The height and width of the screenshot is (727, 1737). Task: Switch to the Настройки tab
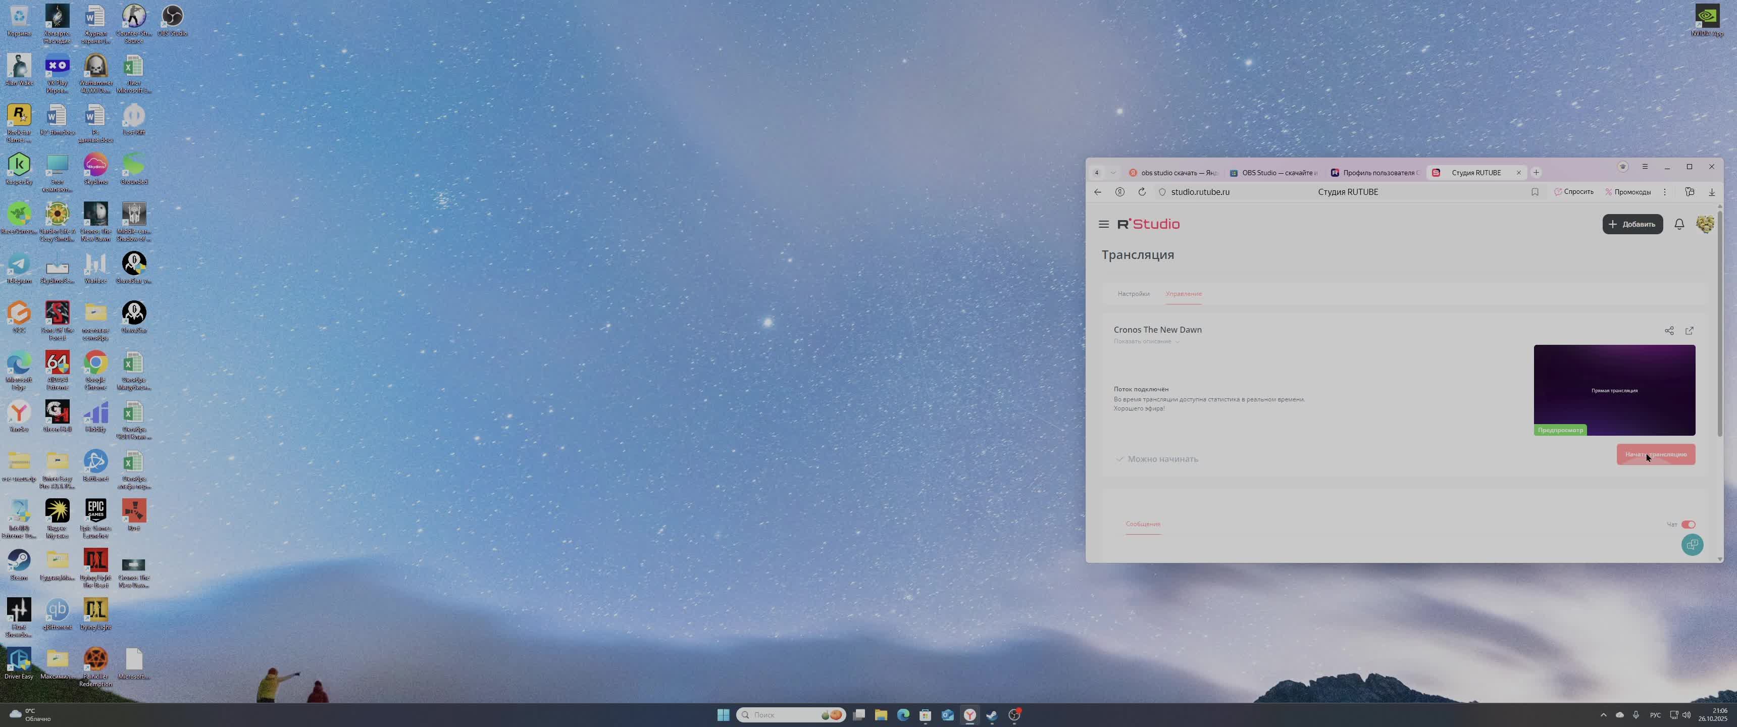coord(1133,294)
